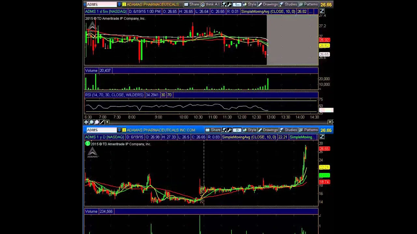Click the red 26.92 price bubble on the top chart
This screenshot has width=417, height=234.
click(324, 40)
